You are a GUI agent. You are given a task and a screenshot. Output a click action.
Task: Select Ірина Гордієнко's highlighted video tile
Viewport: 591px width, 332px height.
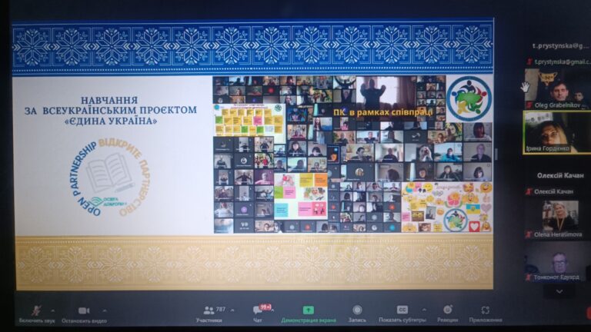coord(558,132)
